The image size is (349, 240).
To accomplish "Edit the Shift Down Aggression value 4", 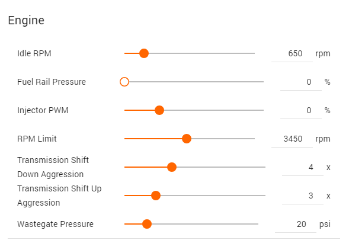I will (x=303, y=168).
